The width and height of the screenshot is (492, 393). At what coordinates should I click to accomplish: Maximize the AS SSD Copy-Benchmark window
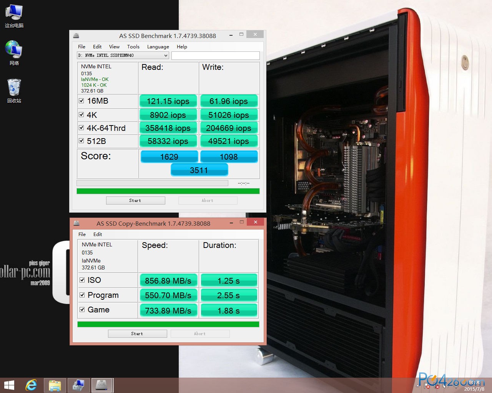pyautogui.click(x=242, y=222)
